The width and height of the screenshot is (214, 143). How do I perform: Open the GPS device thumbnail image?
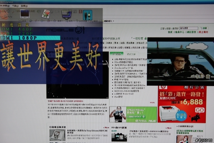pos(119,136)
